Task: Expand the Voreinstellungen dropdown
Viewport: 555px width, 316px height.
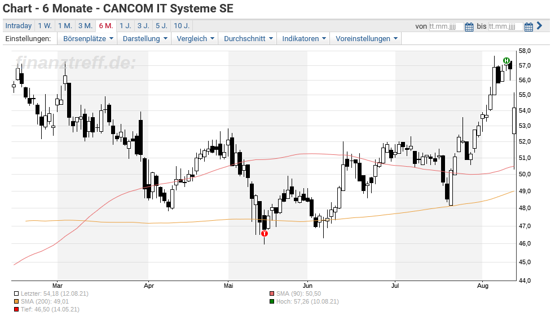Action: pyautogui.click(x=367, y=38)
